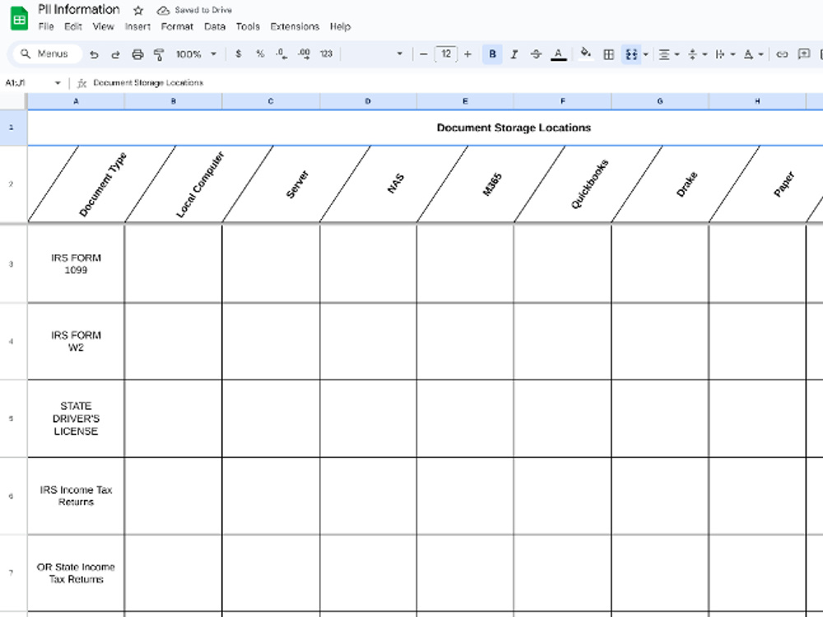Select the Document Storage Locations title cell
The height and width of the screenshot is (617, 823).
click(514, 128)
